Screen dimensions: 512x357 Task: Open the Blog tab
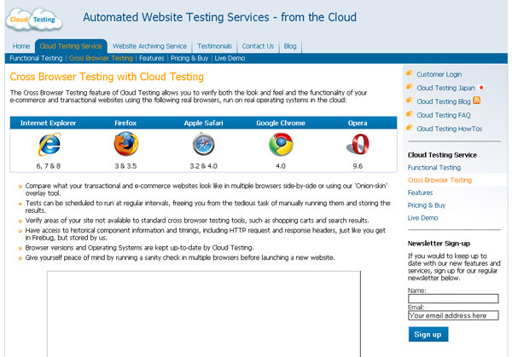coord(290,46)
